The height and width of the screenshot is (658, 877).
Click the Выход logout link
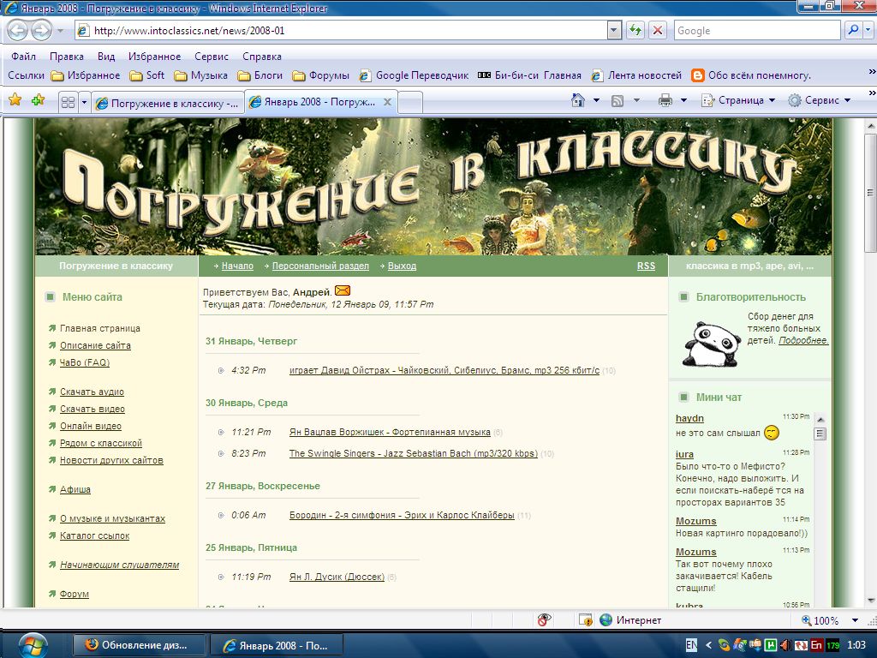tap(402, 266)
